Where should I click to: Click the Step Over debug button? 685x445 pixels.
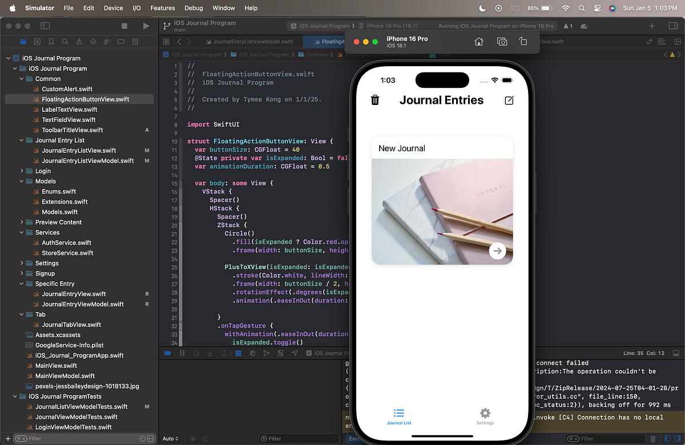(196, 353)
